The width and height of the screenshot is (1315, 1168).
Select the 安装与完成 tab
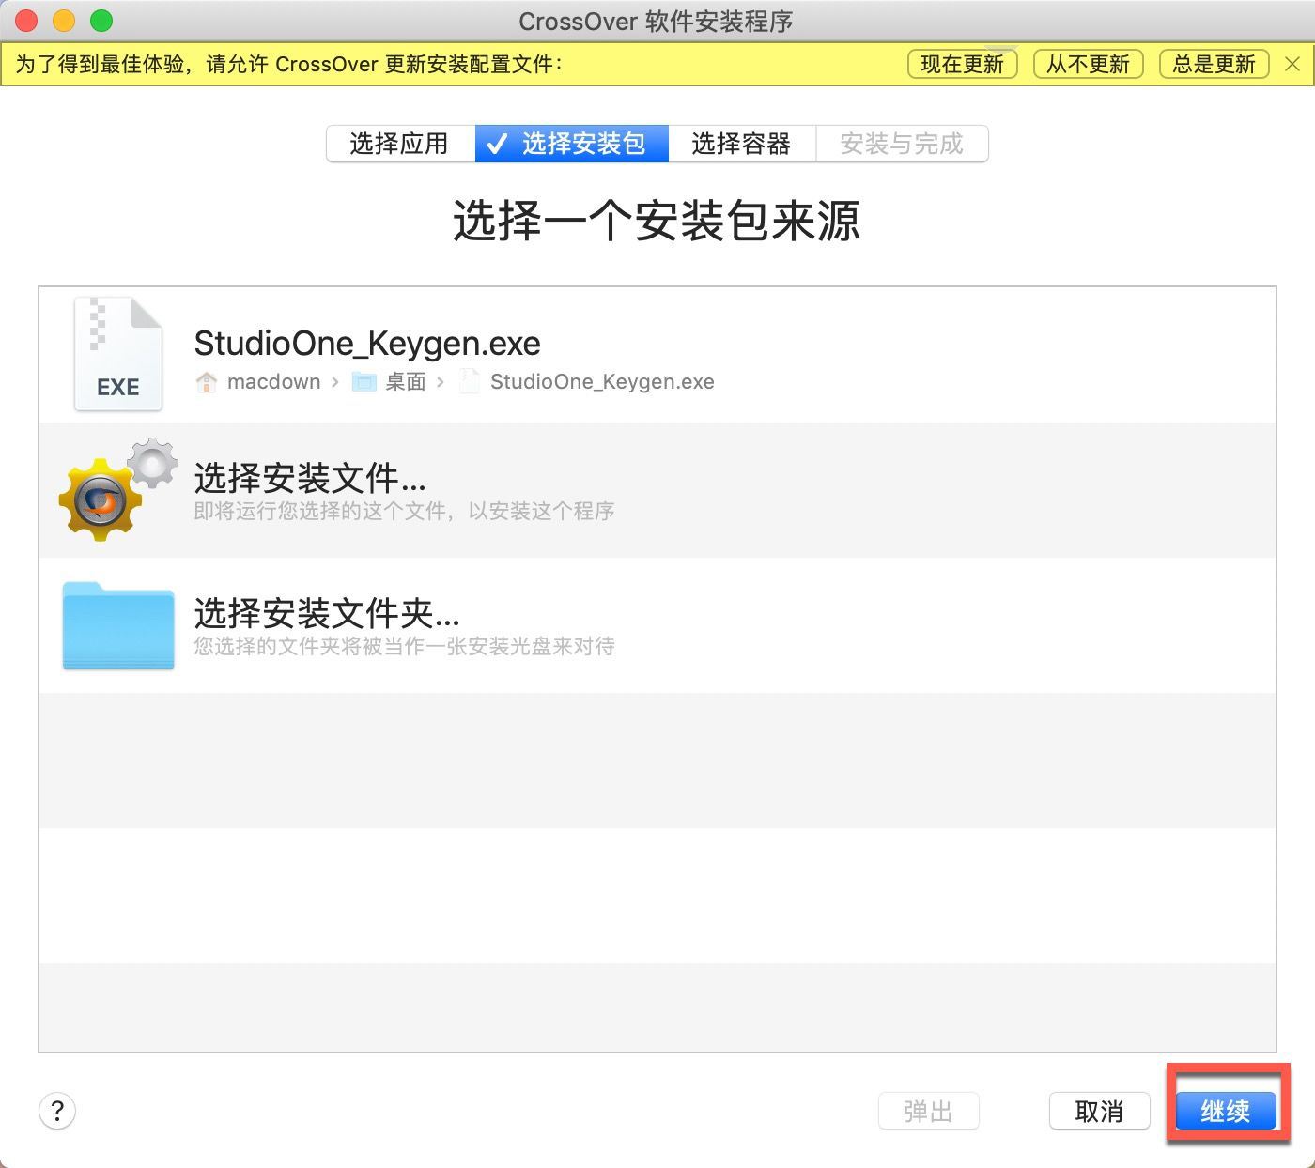point(902,144)
